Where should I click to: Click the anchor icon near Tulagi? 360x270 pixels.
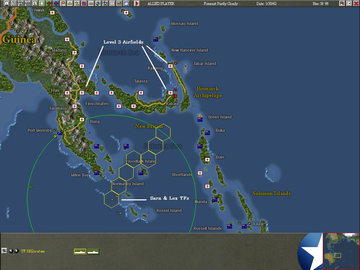coord(239,223)
